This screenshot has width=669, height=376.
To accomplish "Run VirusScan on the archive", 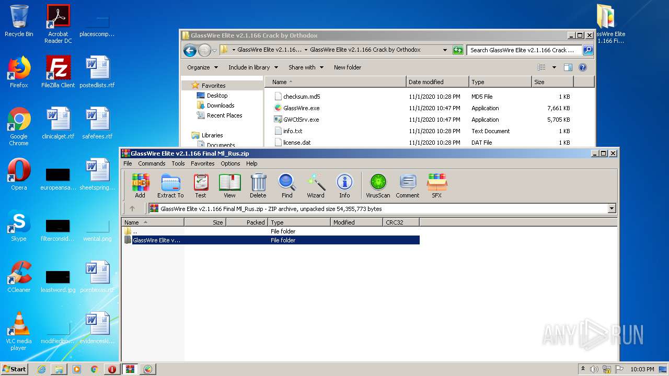I will [x=378, y=186].
